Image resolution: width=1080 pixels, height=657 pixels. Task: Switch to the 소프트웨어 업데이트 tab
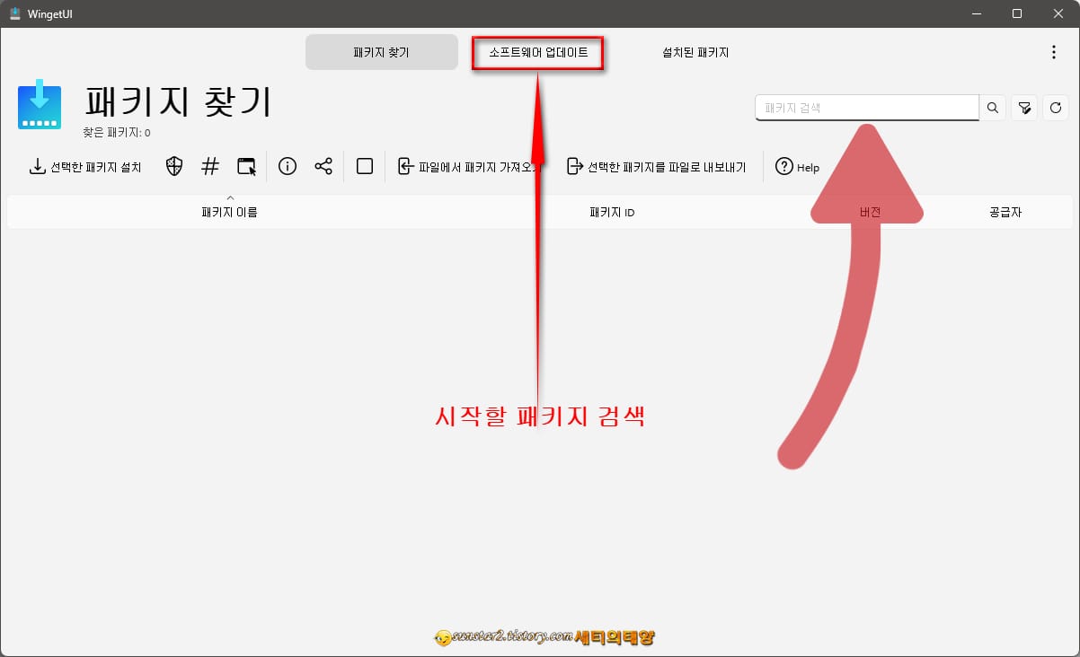tap(537, 52)
